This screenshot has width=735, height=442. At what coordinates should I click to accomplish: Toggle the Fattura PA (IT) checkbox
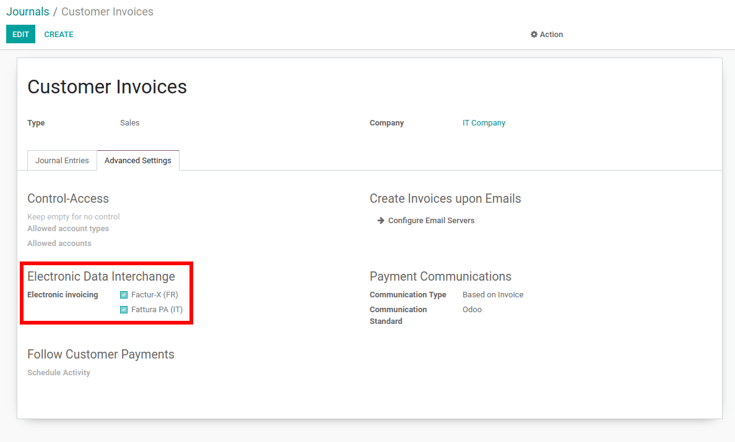point(124,310)
